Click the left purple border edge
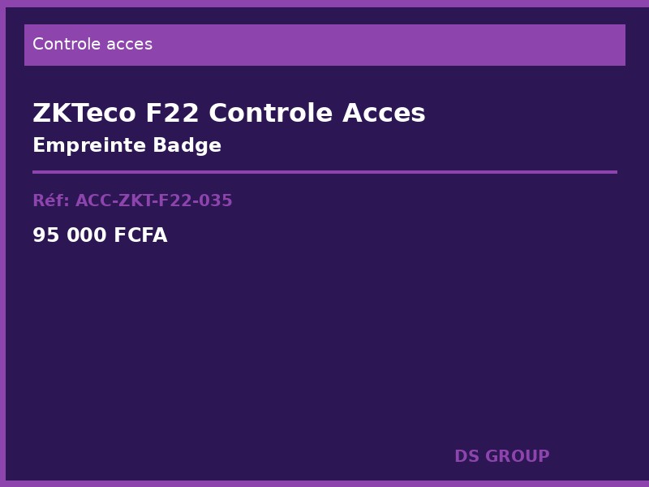 click(2, 243)
